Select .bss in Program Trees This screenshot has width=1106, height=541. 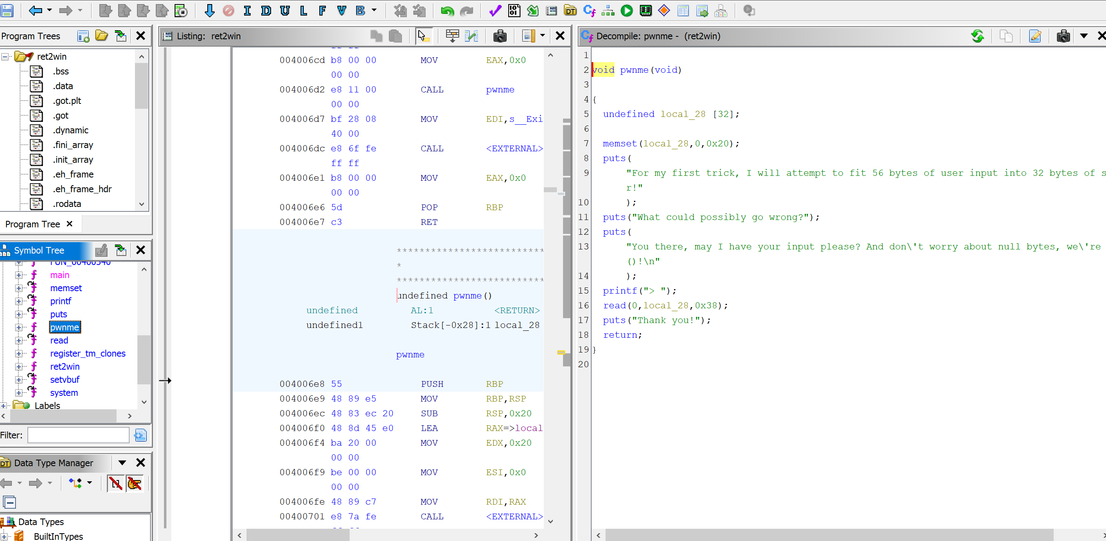coord(61,72)
